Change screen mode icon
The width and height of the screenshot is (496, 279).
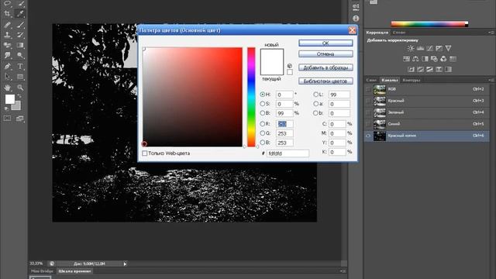(20, 119)
